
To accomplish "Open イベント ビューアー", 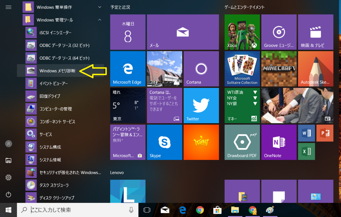I will (x=61, y=84).
